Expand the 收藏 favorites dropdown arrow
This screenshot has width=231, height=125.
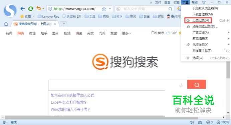tap(34, 16)
